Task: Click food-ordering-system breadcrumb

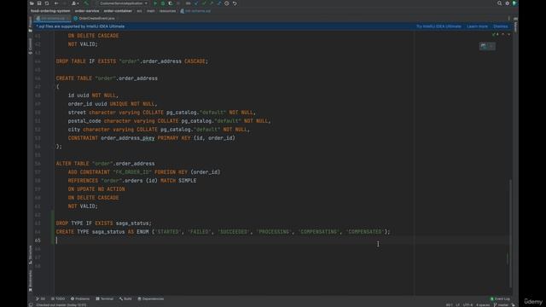Action: point(50,11)
